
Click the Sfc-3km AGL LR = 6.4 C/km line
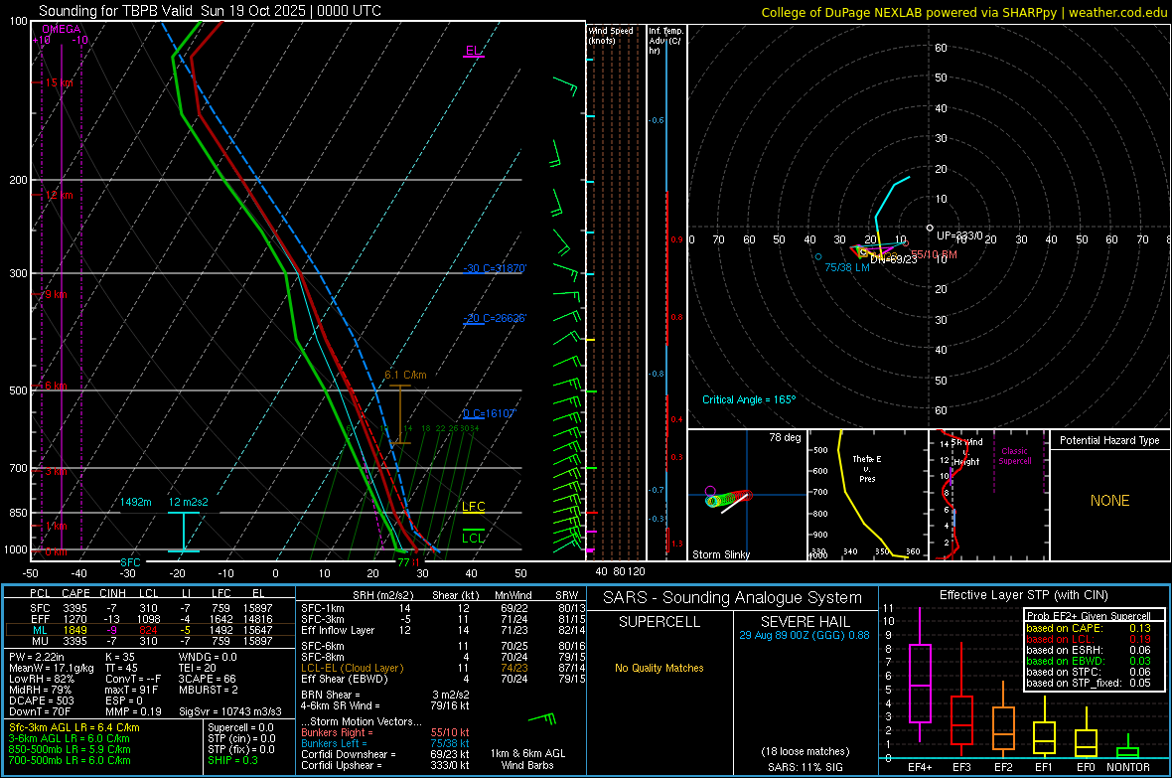[x=74, y=727]
